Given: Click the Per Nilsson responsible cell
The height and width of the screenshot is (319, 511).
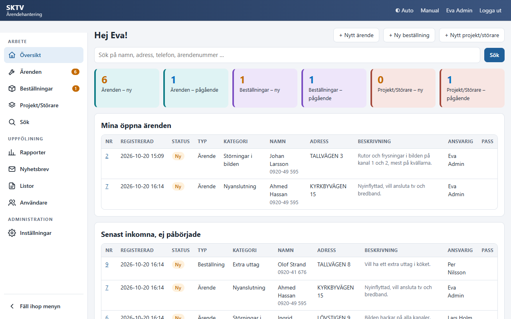Looking at the screenshot, I should pos(457,268).
